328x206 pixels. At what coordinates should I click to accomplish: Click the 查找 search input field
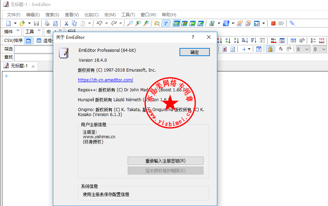tap(34, 57)
